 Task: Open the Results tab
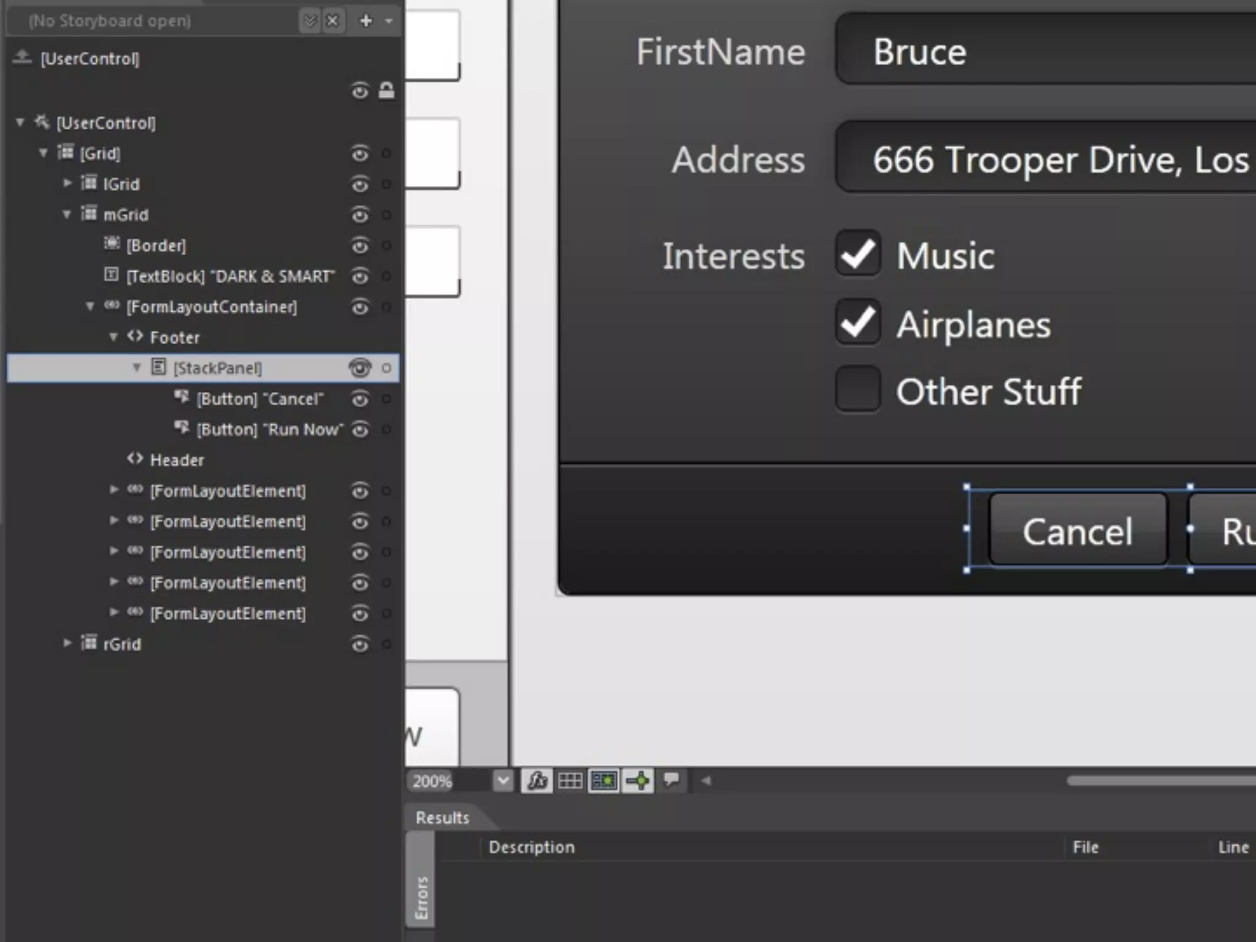click(x=442, y=818)
